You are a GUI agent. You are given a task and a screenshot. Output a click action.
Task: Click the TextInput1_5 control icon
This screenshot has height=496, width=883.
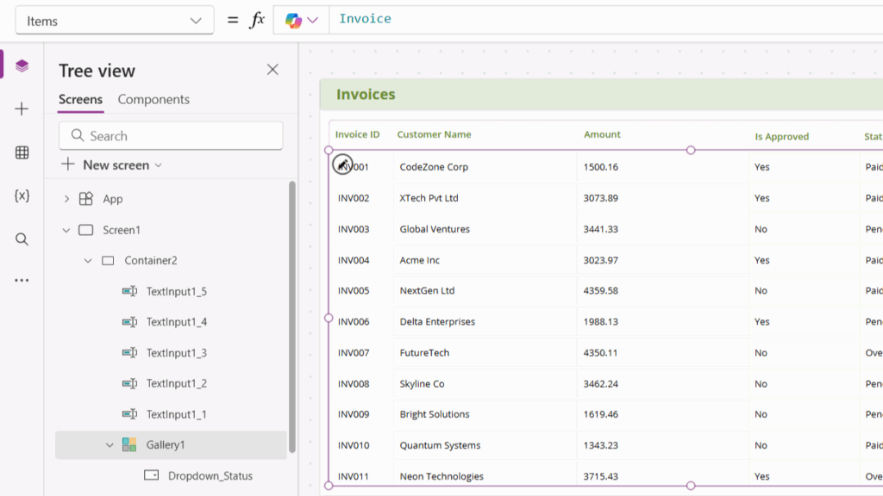(x=129, y=291)
